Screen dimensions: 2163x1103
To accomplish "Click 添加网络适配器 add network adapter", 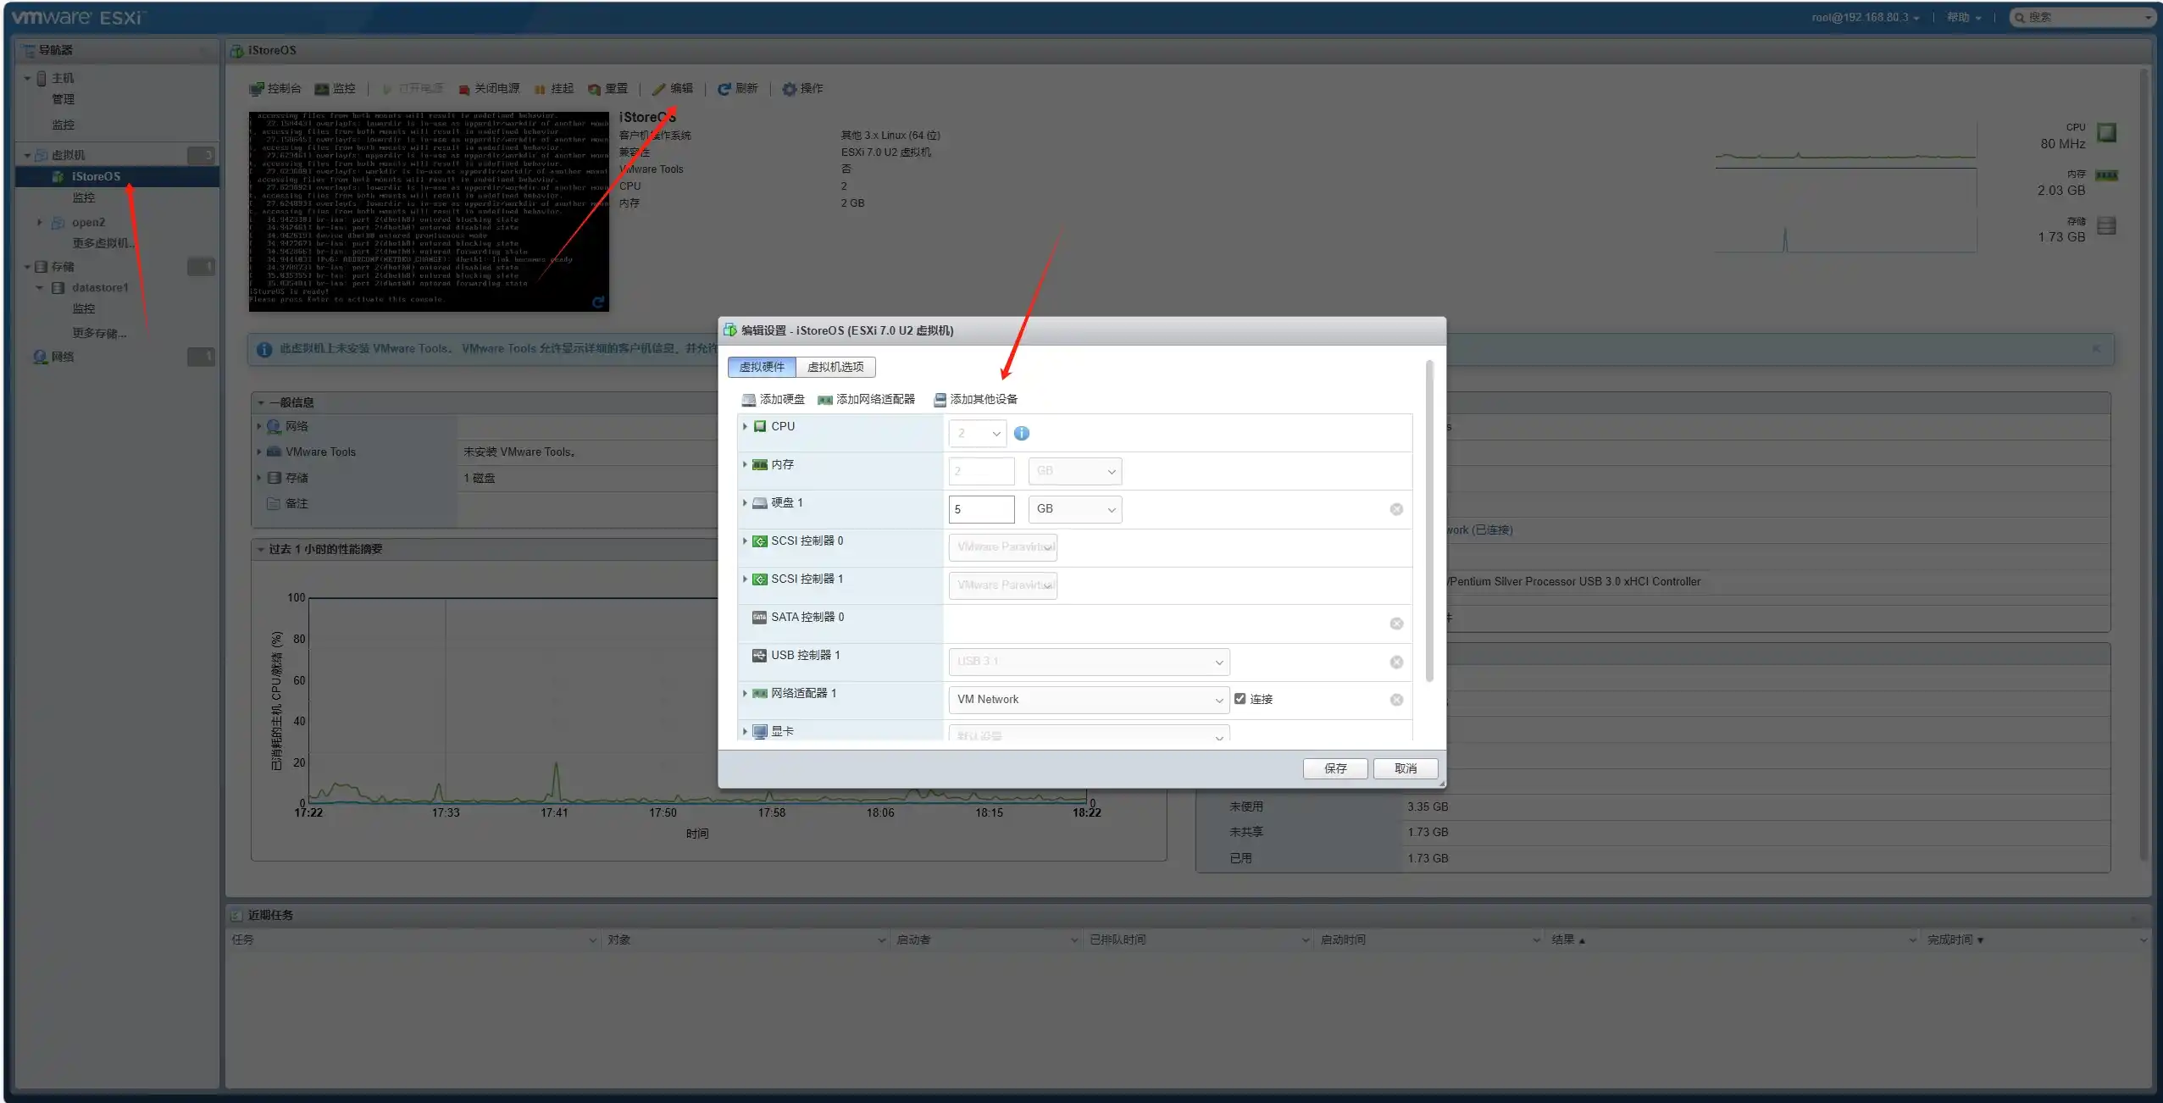I will click(x=867, y=399).
